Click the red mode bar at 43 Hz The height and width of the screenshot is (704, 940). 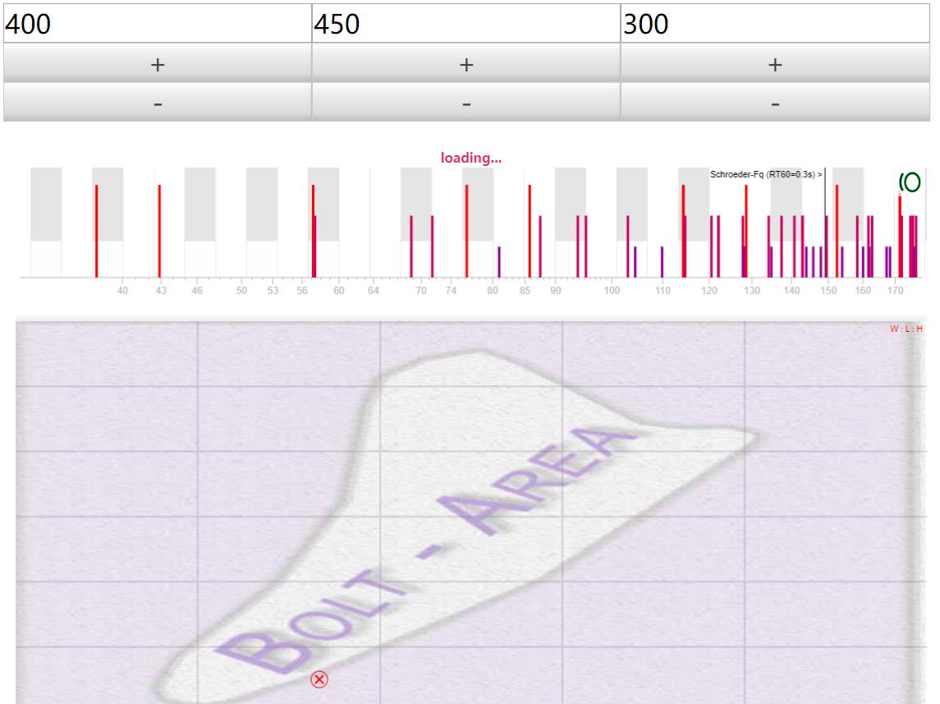pos(159,230)
